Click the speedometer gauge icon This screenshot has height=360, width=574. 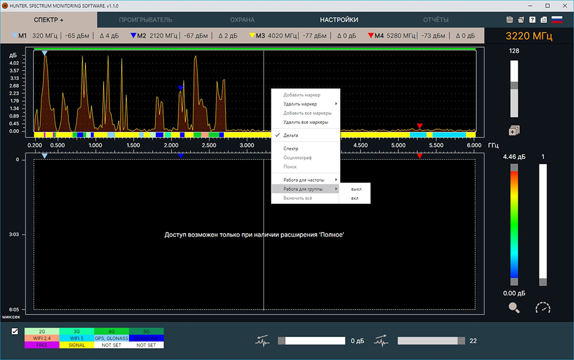(x=542, y=308)
